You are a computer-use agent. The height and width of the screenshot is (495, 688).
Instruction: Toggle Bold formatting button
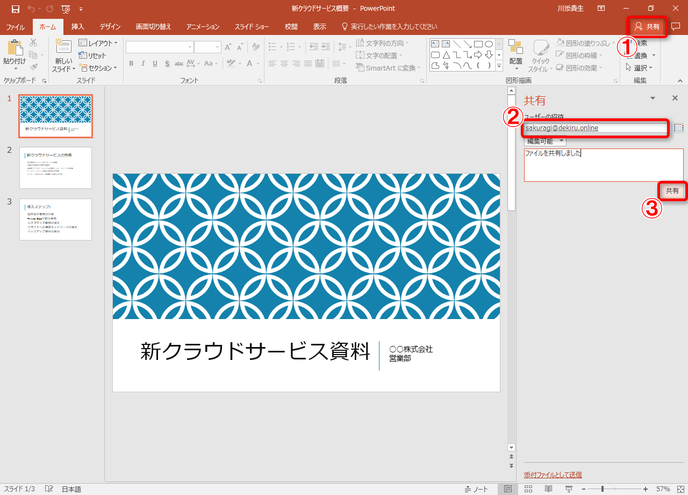point(131,63)
